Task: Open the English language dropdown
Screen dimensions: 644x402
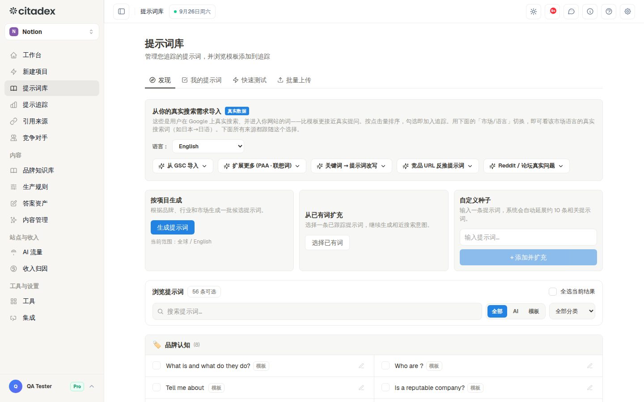Action: pyautogui.click(x=208, y=146)
